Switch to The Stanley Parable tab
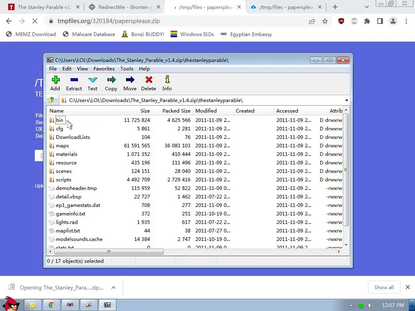Image resolution: width=415 pixels, height=311 pixels. coord(44,7)
